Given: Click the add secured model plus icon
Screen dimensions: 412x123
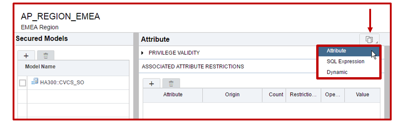Looking at the screenshot, I should (x=26, y=56).
